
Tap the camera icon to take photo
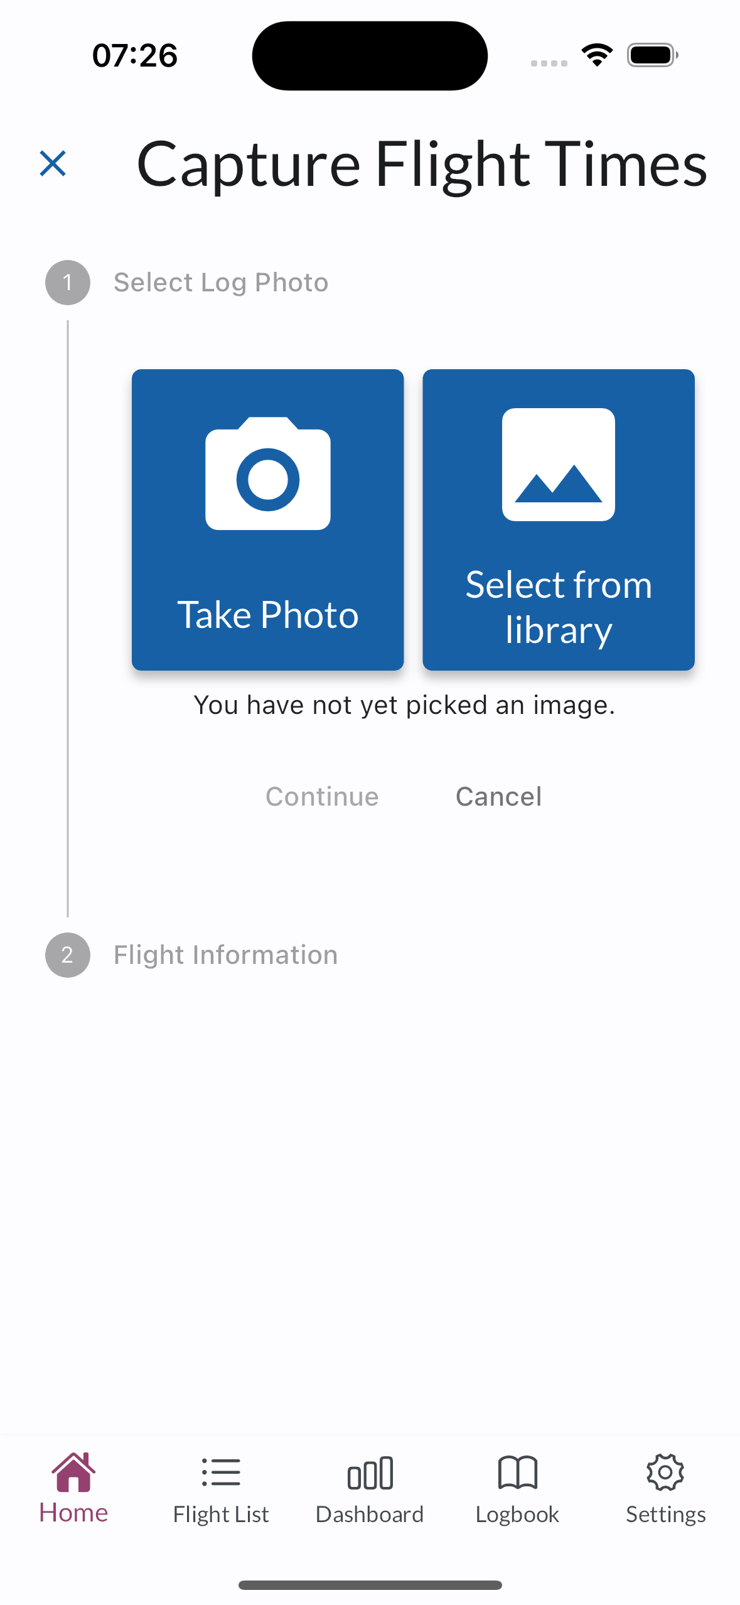[x=268, y=474]
